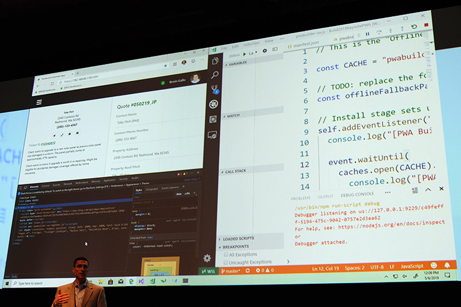Screen dimensions: 461x307
Task: Click Step Over in the debug toolbar
Action: [379, 32]
